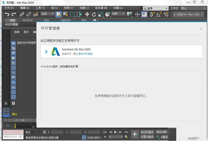The height and width of the screenshot is (141, 208).
Task: Toggle the Angle Snap button
Action: [x=159, y=14]
